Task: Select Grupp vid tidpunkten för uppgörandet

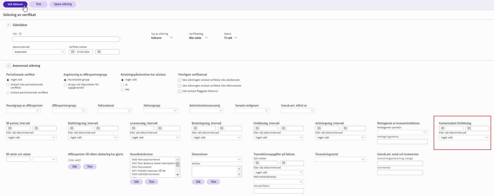Action: (x=65, y=85)
